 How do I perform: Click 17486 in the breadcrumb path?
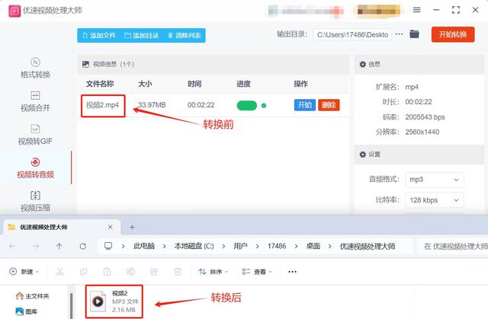(x=277, y=247)
